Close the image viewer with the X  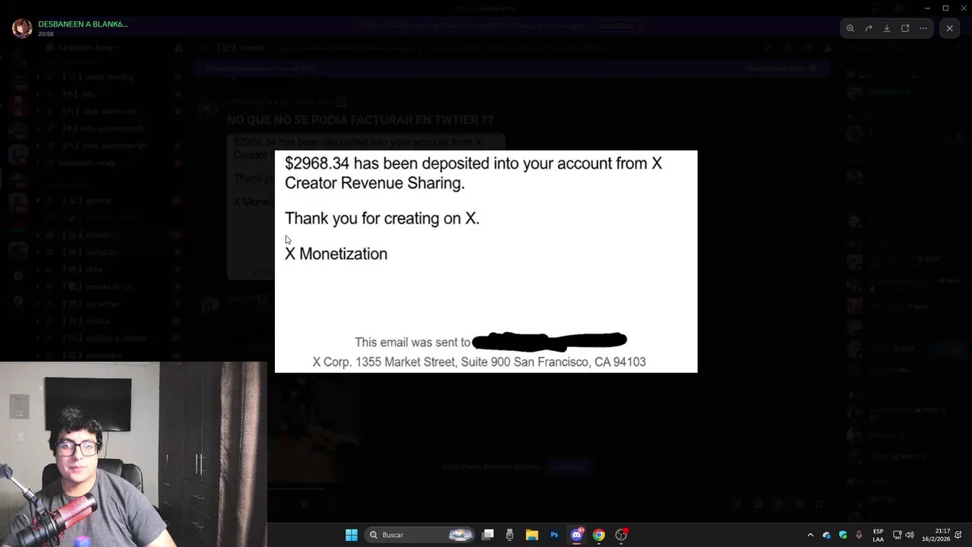(x=949, y=28)
